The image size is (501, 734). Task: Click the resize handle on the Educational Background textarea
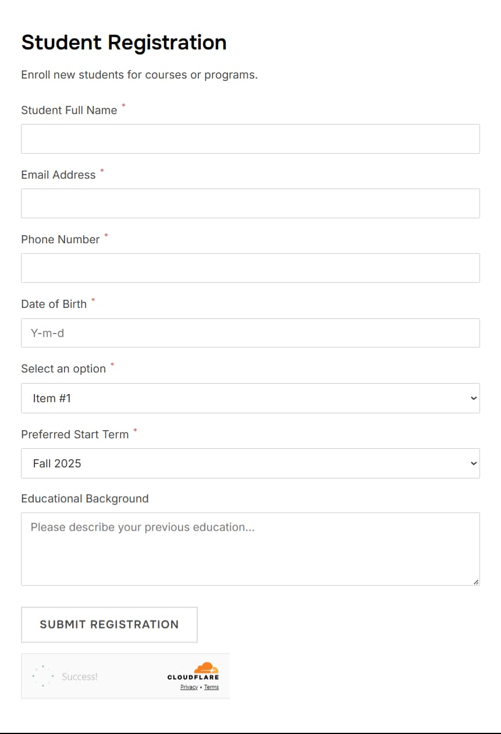(475, 580)
